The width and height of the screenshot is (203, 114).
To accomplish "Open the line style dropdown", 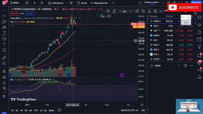I will point(131,11).
